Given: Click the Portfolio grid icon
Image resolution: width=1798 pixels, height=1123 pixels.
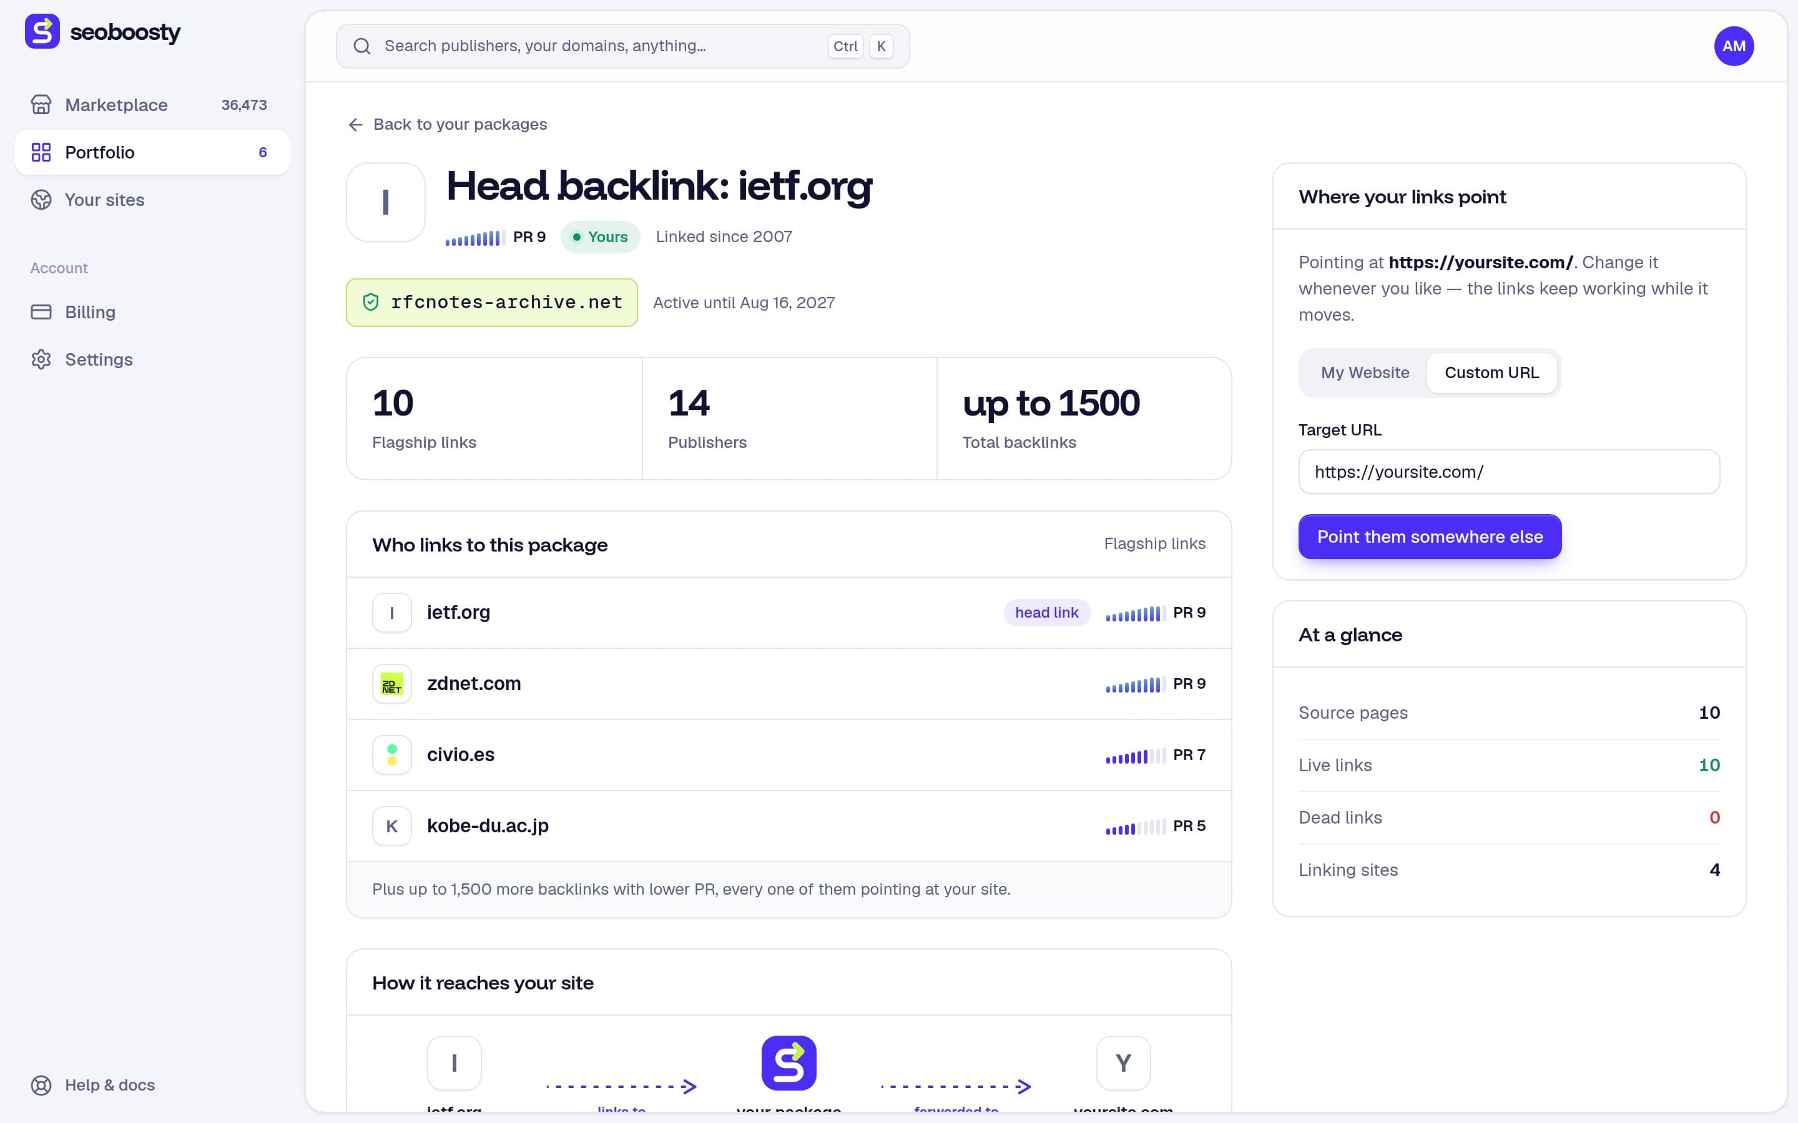Looking at the screenshot, I should click(x=41, y=152).
